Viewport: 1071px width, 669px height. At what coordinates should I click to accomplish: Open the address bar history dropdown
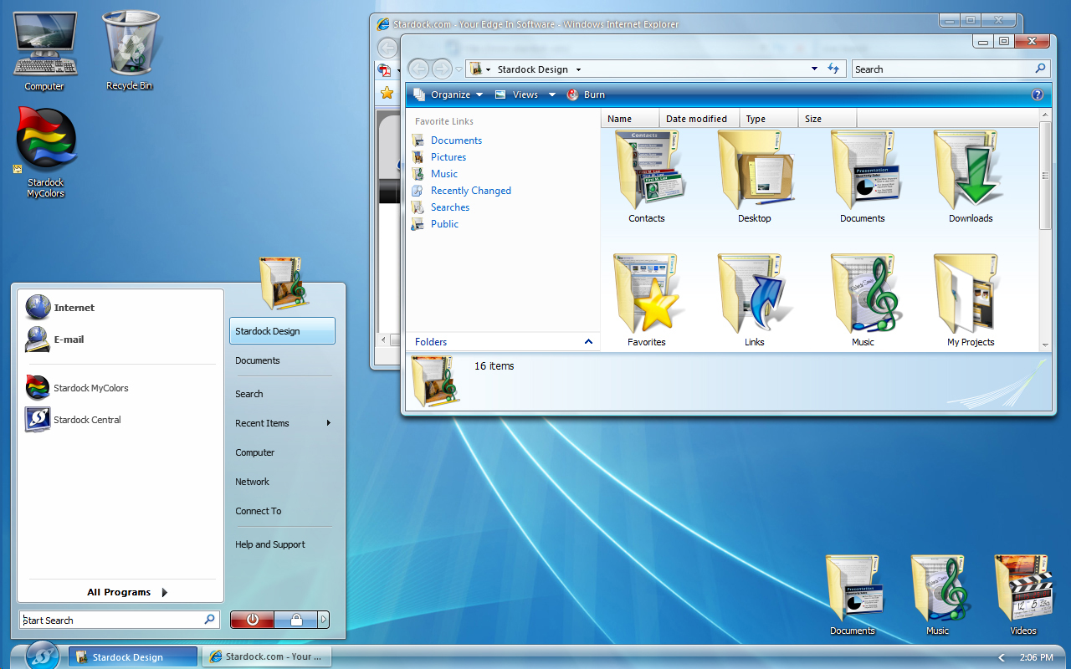pos(815,69)
